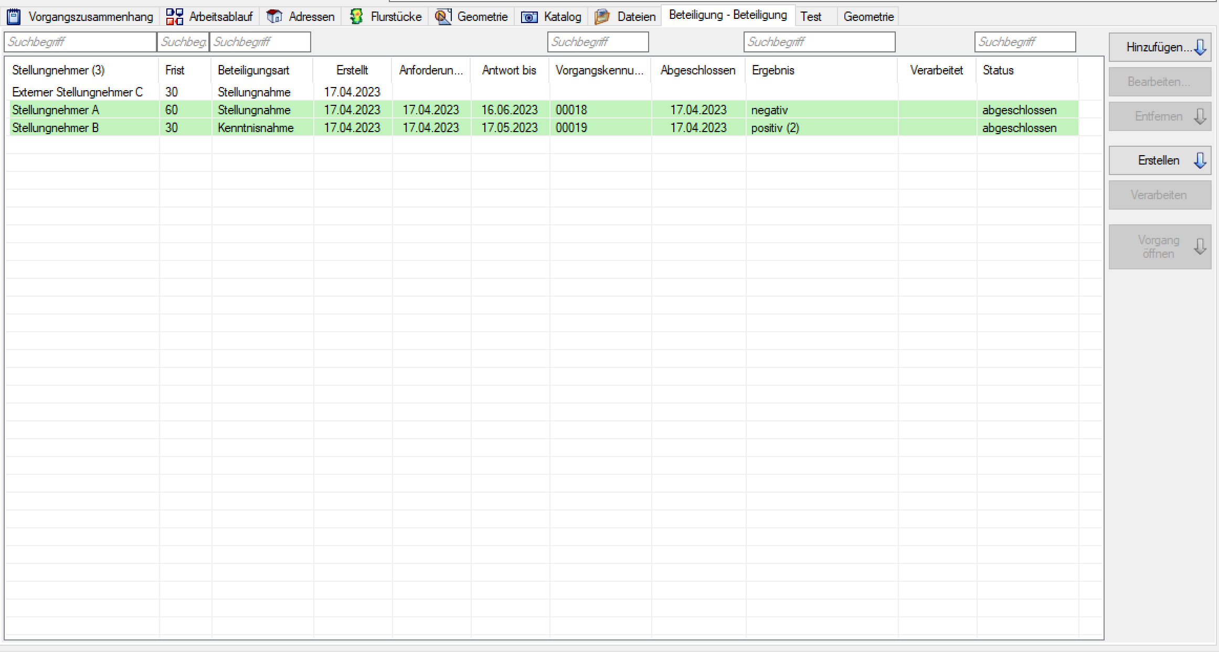Click the Katalog tab icon
Screen dimensions: 1219x652
coord(529,17)
